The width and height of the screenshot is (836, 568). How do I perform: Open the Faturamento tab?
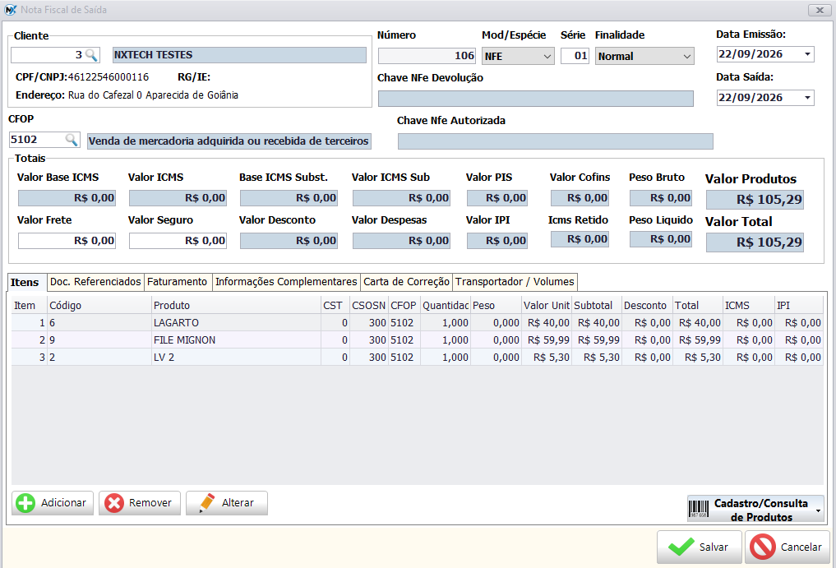click(177, 282)
